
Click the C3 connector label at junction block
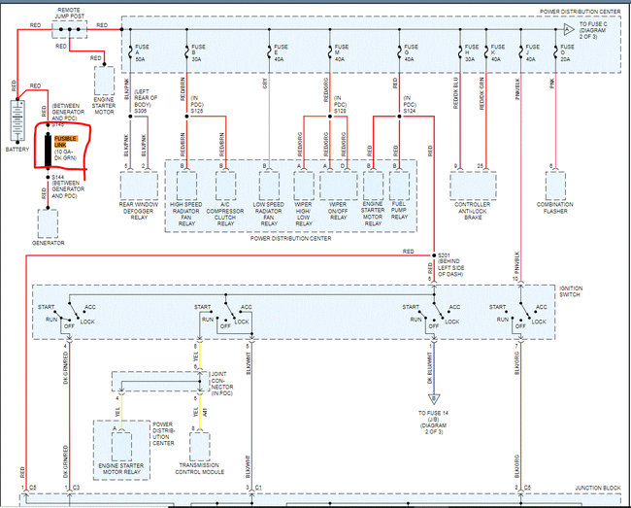(x=76, y=488)
